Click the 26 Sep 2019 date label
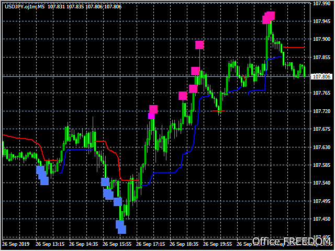Image resolution: width=335 pixels, height=251 pixels. 16,244
